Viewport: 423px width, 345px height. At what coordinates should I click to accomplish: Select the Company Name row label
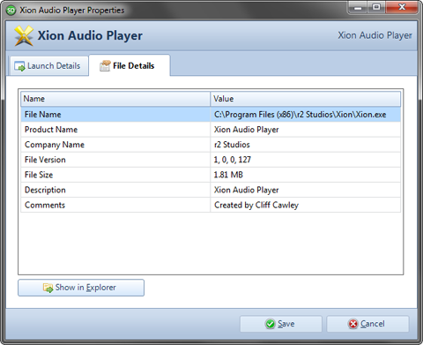(x=55, y=145)
